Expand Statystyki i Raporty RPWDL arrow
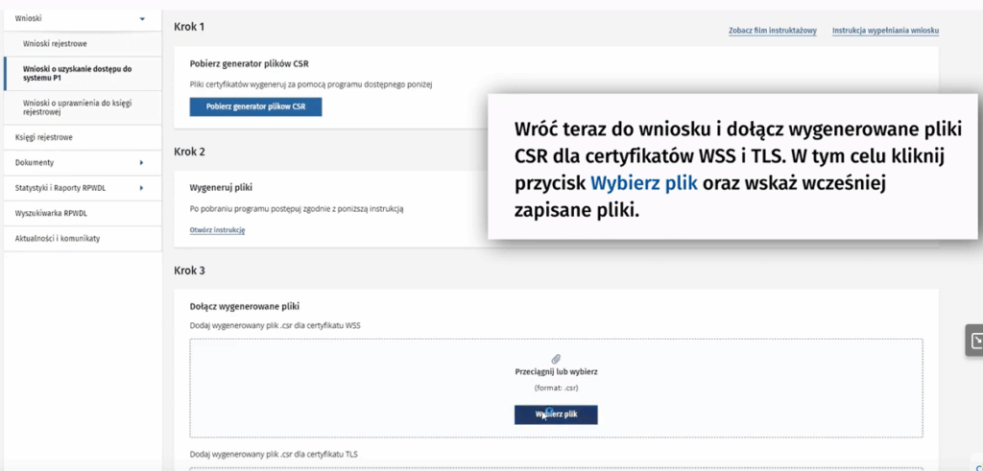The height and width of the screenshot is (471, 983). pos(142,188)
